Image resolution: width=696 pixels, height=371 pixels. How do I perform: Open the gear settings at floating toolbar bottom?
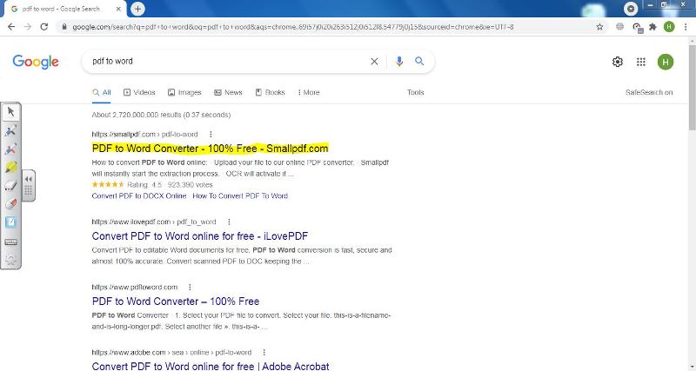point(11,260)
